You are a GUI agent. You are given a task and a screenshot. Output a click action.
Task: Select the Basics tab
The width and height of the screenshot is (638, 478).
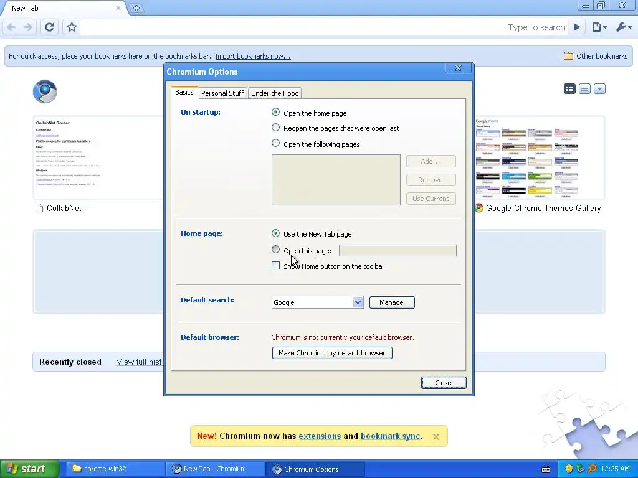(x=184, y=92)
